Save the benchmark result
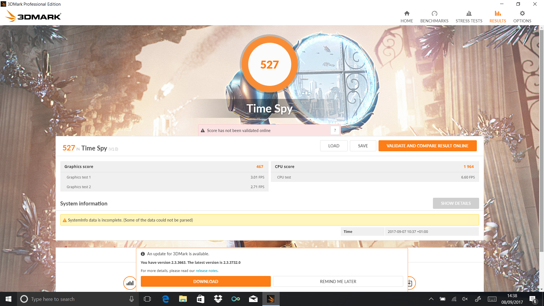The height and width of the screenshot is (306, 544). pos(363,146)
